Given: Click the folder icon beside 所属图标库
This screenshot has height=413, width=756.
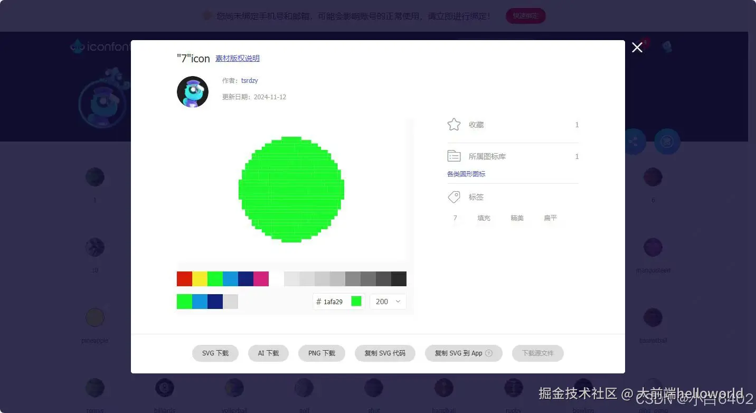Looking at the screenshot, I should 453,155.
